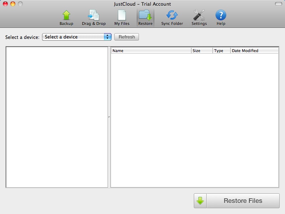The image size is (285, 214).
Task: Go to My Files view
Action: pyautogui.click(x=122, y=17)
